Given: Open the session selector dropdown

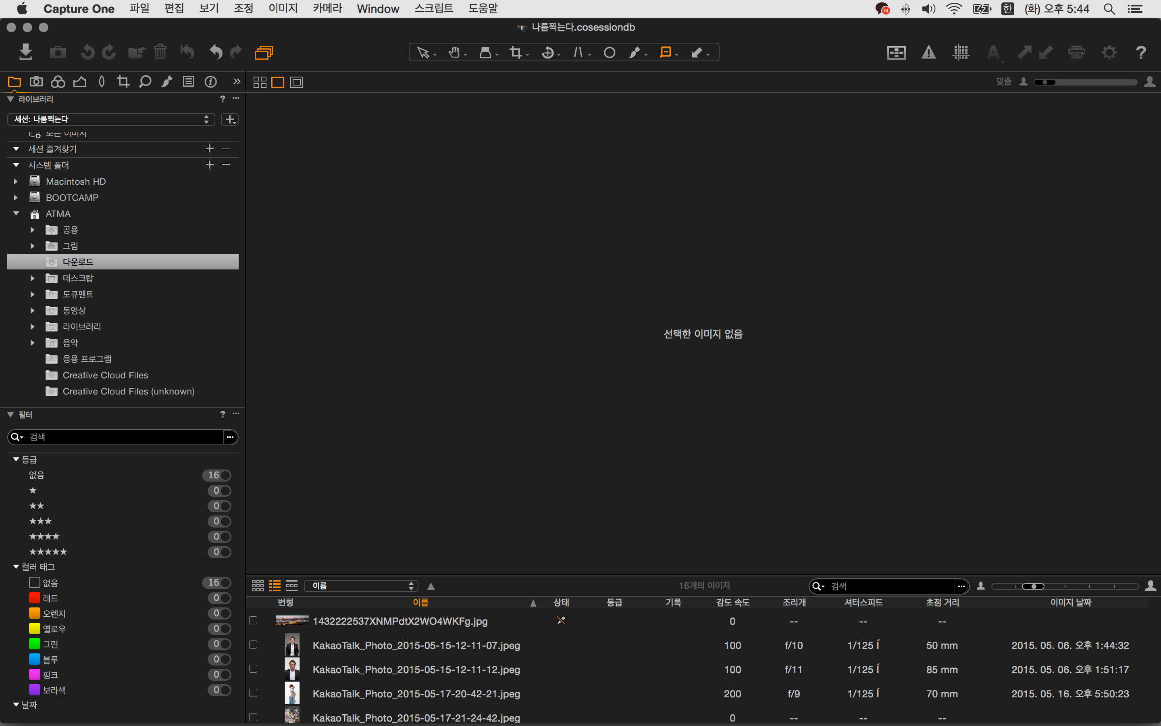Looking at the screenshot, I should [111, 119].
